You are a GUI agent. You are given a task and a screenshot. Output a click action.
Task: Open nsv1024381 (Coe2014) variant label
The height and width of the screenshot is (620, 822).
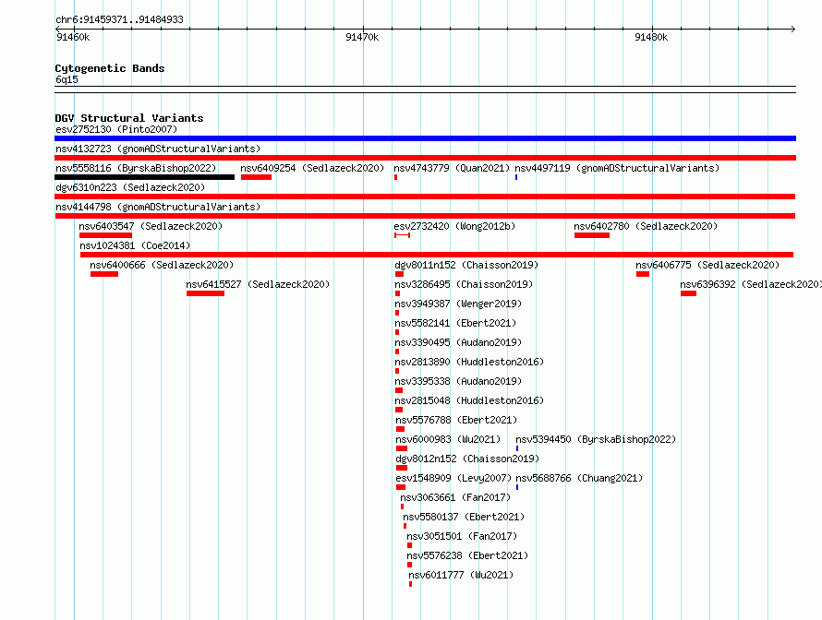pos(135,245)
